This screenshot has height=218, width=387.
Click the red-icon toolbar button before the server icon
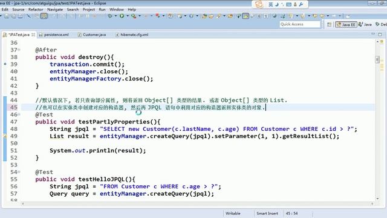[x=158, y=16]
